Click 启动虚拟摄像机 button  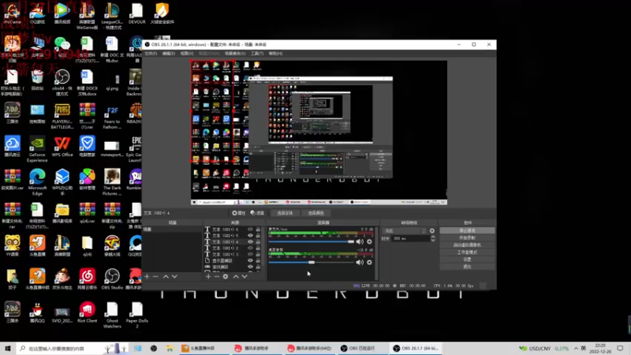[467, 245]
